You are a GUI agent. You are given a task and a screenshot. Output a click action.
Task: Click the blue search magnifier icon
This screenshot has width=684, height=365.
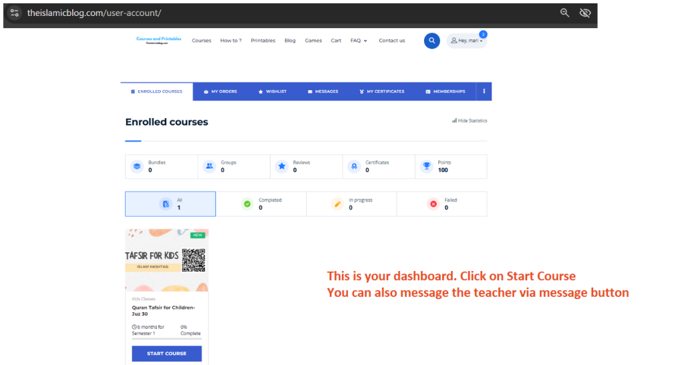click(432, 41)
